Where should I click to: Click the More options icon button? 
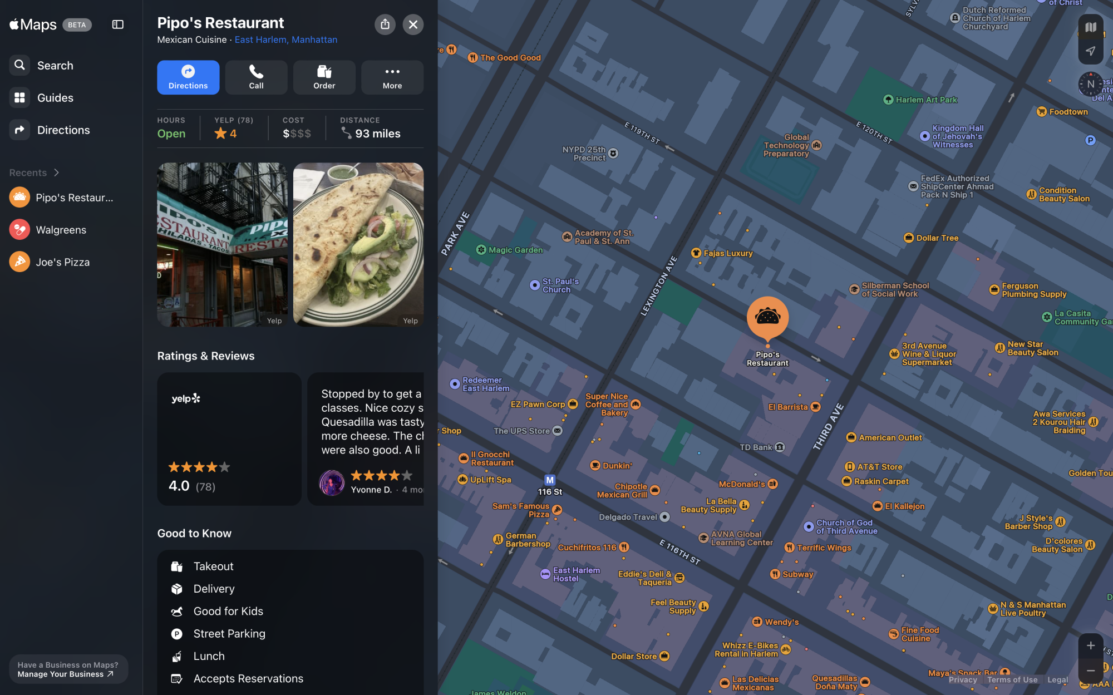pyautogui.click(x=392, y=77)
